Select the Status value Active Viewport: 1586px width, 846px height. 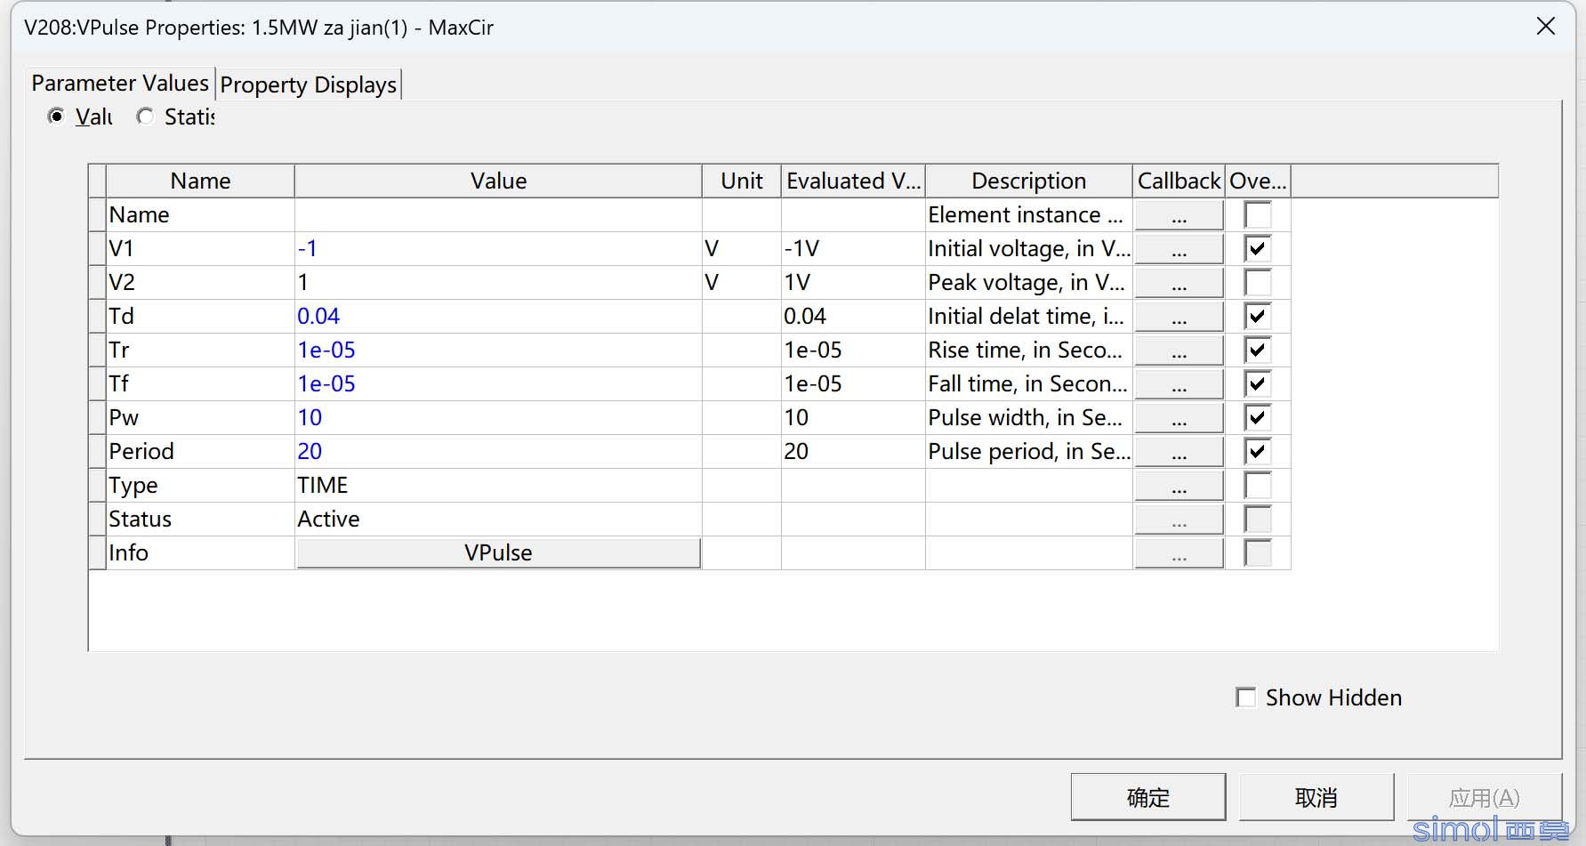click(x=498, y=520)
